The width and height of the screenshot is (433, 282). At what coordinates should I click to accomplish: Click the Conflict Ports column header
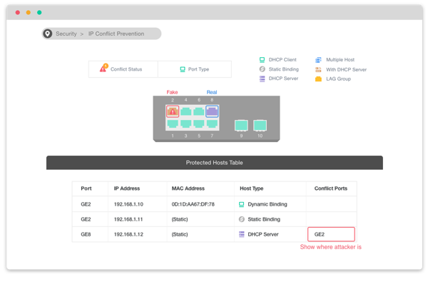coord(331,188)
